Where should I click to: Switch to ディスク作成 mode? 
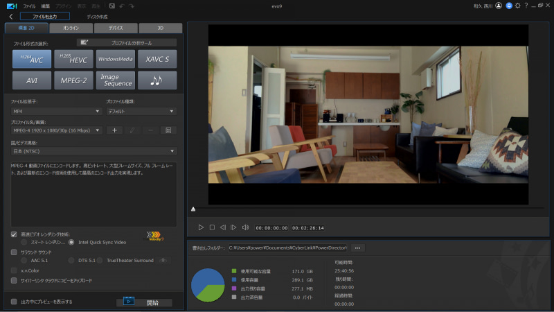click(97, 17)
